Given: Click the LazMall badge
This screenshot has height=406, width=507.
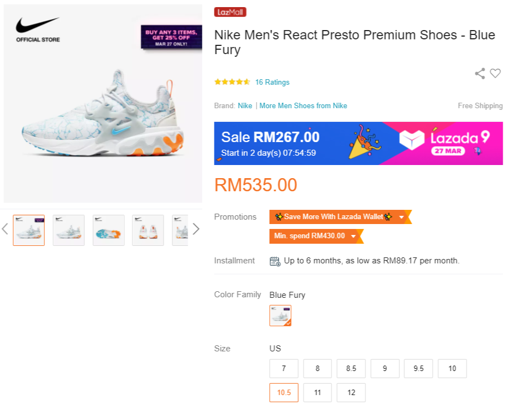Looking at the screenshot, I should pyautogui.click(x=230, y=12).
